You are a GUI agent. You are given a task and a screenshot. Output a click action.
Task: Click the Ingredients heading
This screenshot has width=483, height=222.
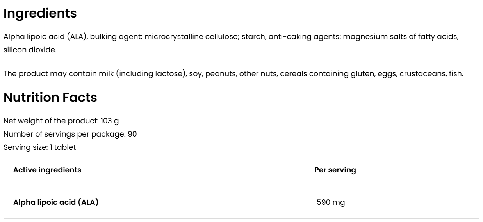tap(40, 14)
